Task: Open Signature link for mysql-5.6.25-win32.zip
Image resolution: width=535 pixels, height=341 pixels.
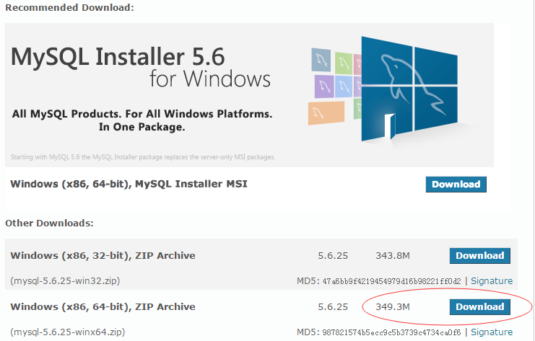Action: pos(492,281)
